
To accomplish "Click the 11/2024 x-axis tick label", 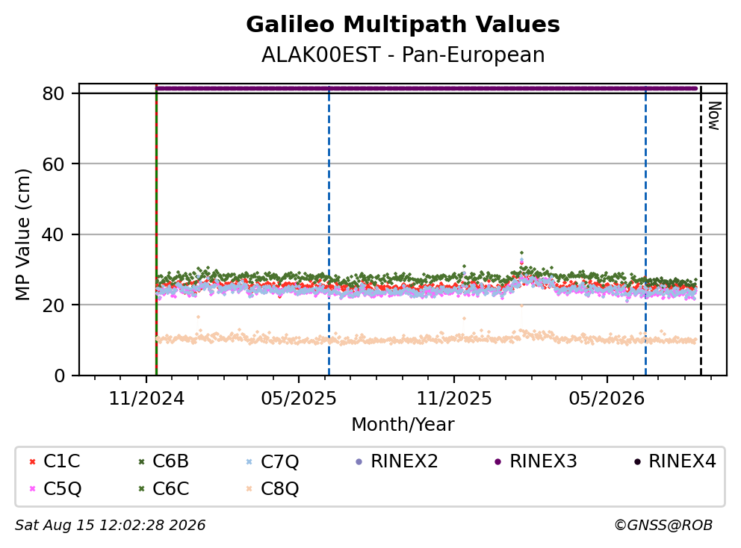I will (146, 399).
